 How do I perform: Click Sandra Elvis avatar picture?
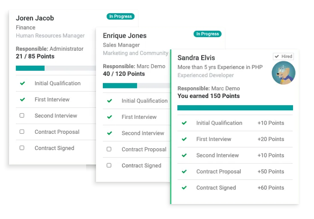284,73
